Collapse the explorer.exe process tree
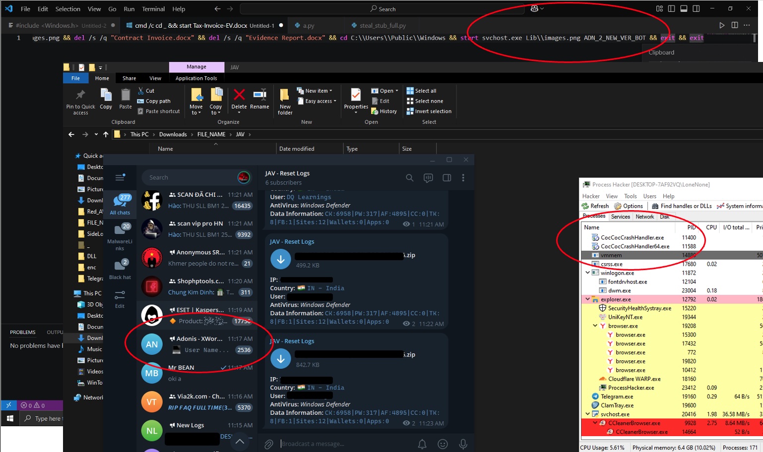The height and width of the screenshot is (452, 763). [588, 299]
